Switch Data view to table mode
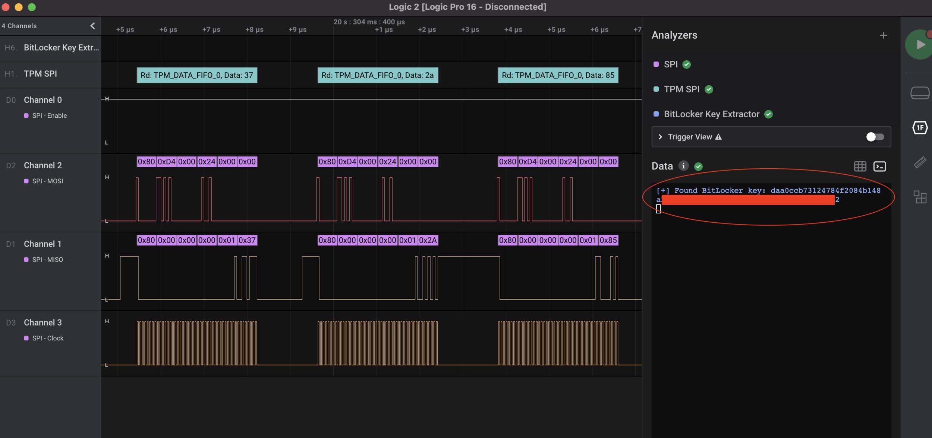The image size is (932, 438). [860, 166]
